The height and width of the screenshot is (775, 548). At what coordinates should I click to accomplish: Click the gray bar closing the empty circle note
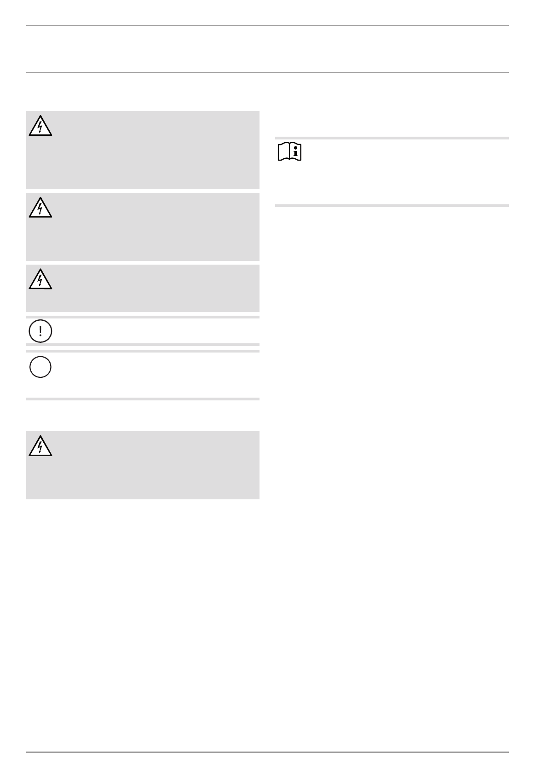[143, 399]
